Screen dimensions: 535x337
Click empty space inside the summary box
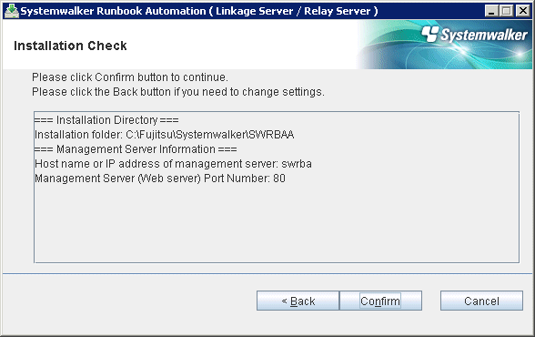click(277, 225)
